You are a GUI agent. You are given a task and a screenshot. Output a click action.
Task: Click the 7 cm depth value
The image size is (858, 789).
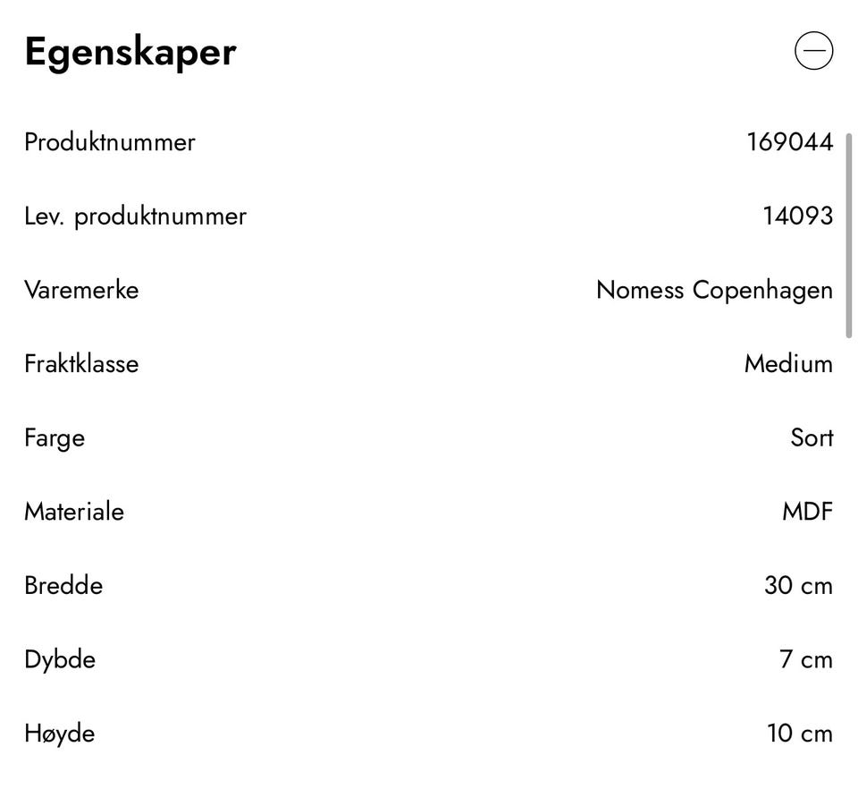pyautogui.click(x=806, y=660)
